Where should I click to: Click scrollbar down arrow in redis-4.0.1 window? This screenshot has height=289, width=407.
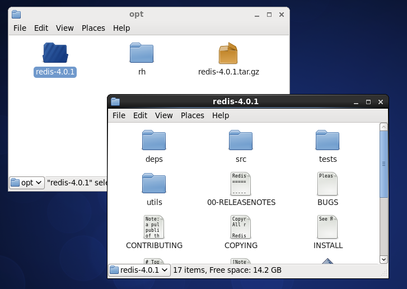point(383,259)
